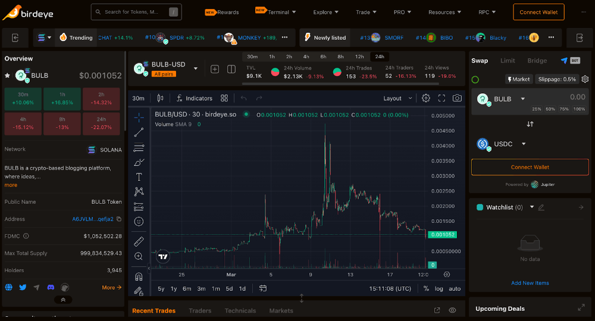Enter fullscreen chart mode

point(441,98)
